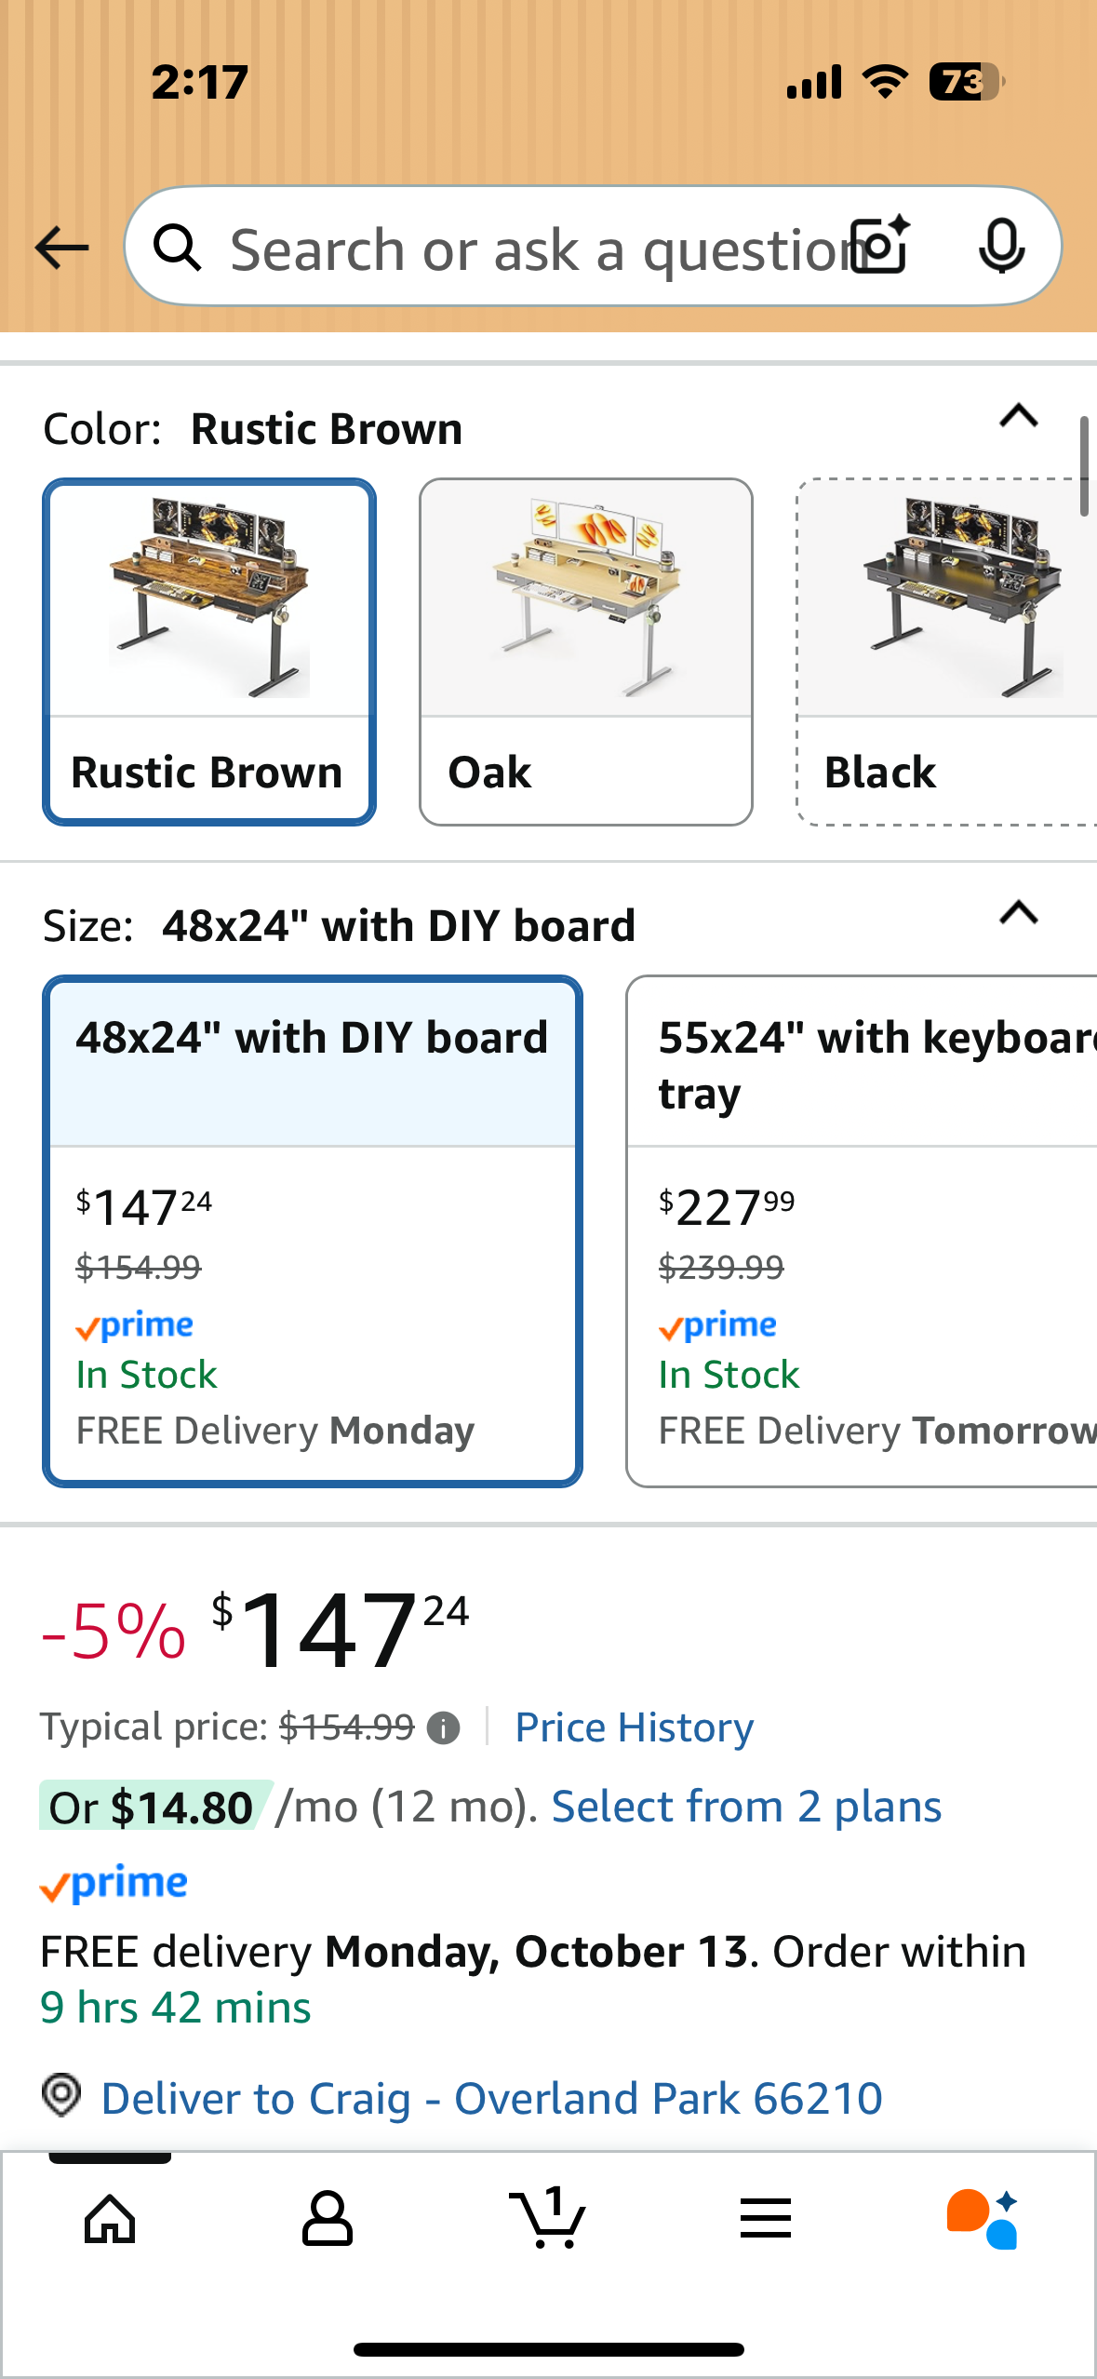Select 48x24" with DIY board size

(x=313, y=1230)
